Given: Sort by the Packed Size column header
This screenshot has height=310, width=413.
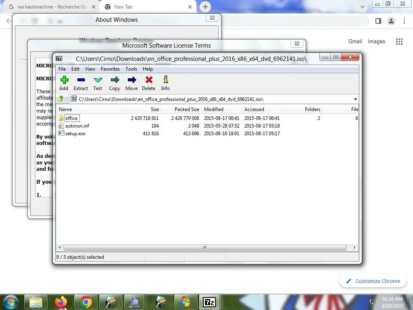Looking at the screenshot, I should [182, 109].
